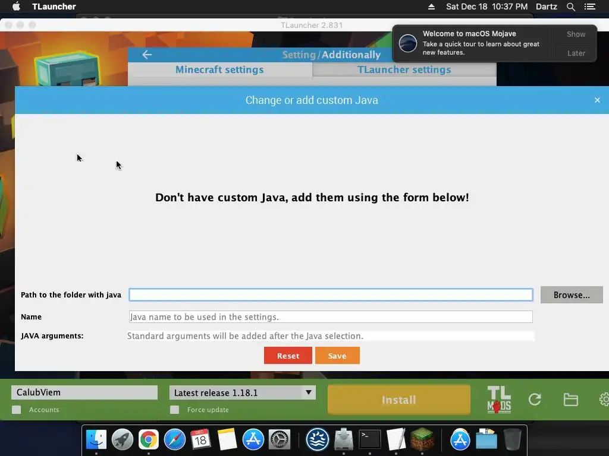Open the TLauncher app menu
Viewport: 609px width, 456px height.
[x=54, y=7]
